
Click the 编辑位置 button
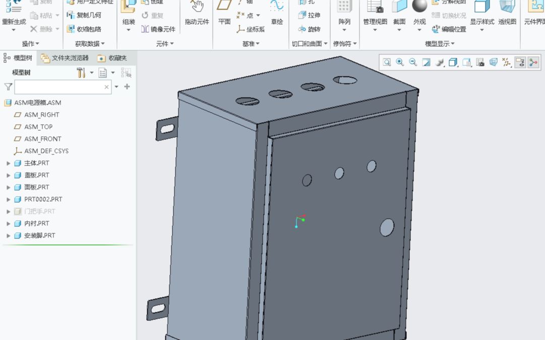449,29
